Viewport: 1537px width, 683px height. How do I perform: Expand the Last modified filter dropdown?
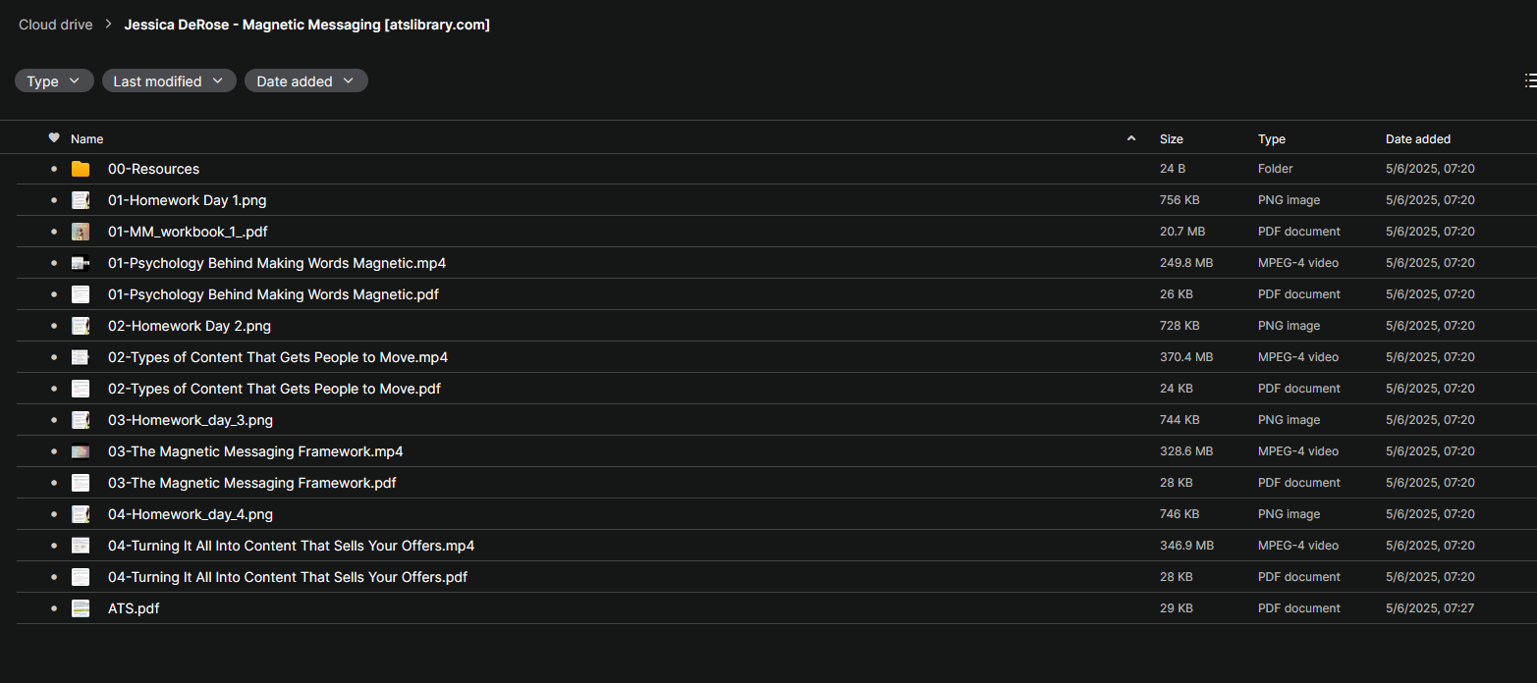[169, 80]
